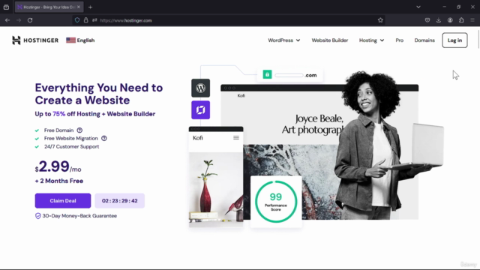Click the Claim Deal button
480x270 pixels.
pyautogui.click(x=63, y=201)
